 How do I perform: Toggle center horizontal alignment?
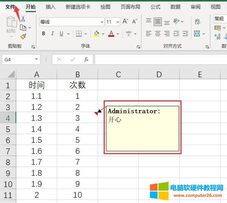tap(158, 34)
